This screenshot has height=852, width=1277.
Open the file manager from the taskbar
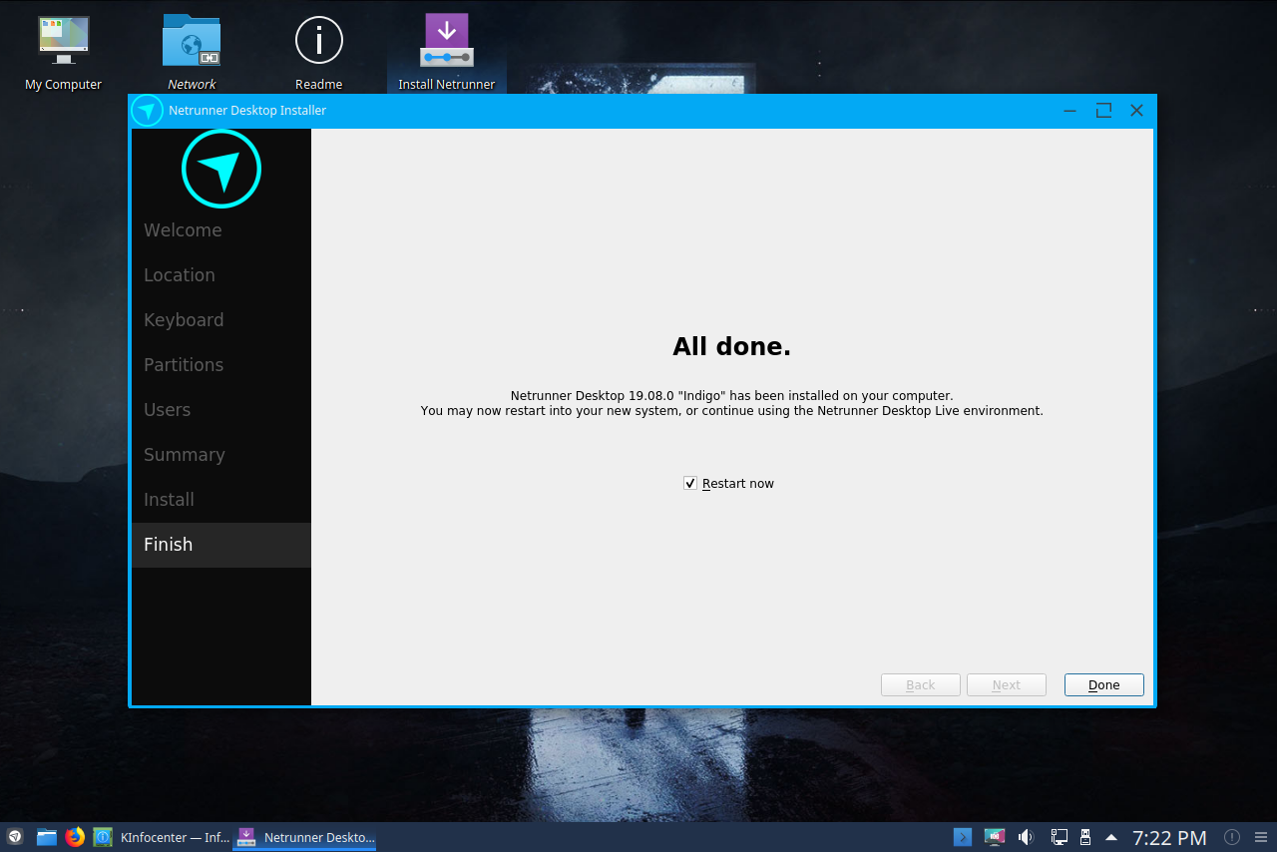pos(46,836)
